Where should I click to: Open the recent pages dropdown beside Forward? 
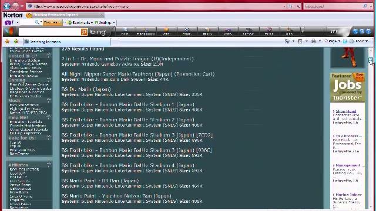pos(22,6)
